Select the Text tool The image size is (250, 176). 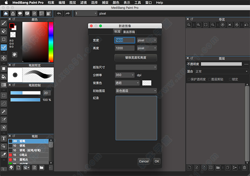pyautogui.click(x=4, y=138)
